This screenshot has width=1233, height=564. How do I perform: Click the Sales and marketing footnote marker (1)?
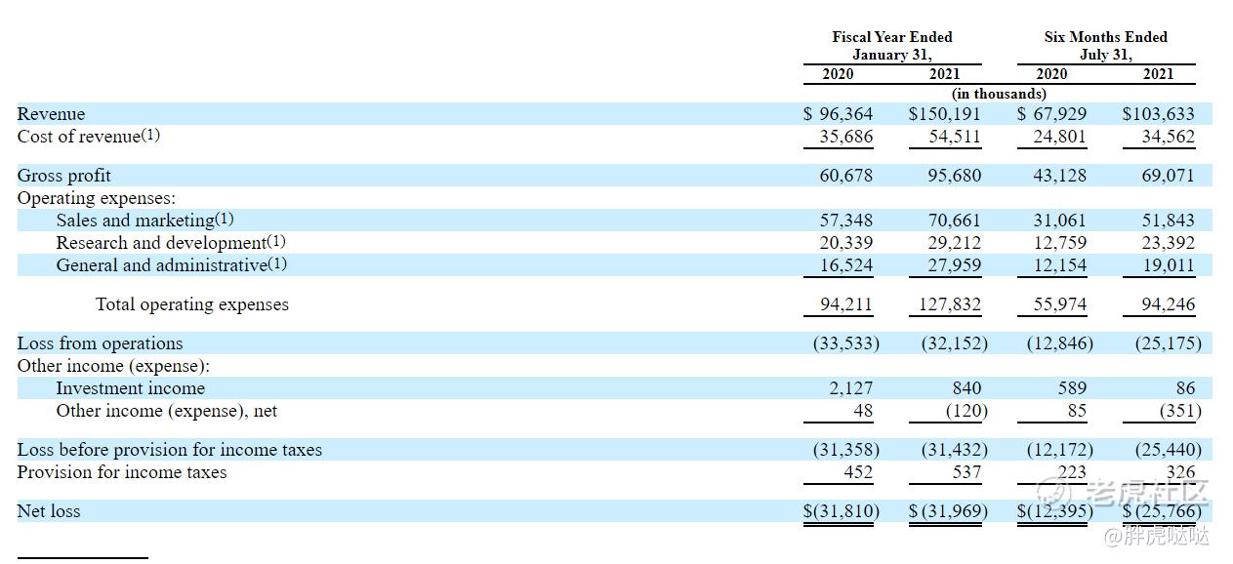click(225, 220)
